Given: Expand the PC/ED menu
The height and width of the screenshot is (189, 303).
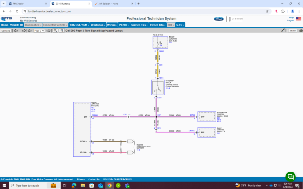Looking at the screenshot, I should [x=124, y=25].
